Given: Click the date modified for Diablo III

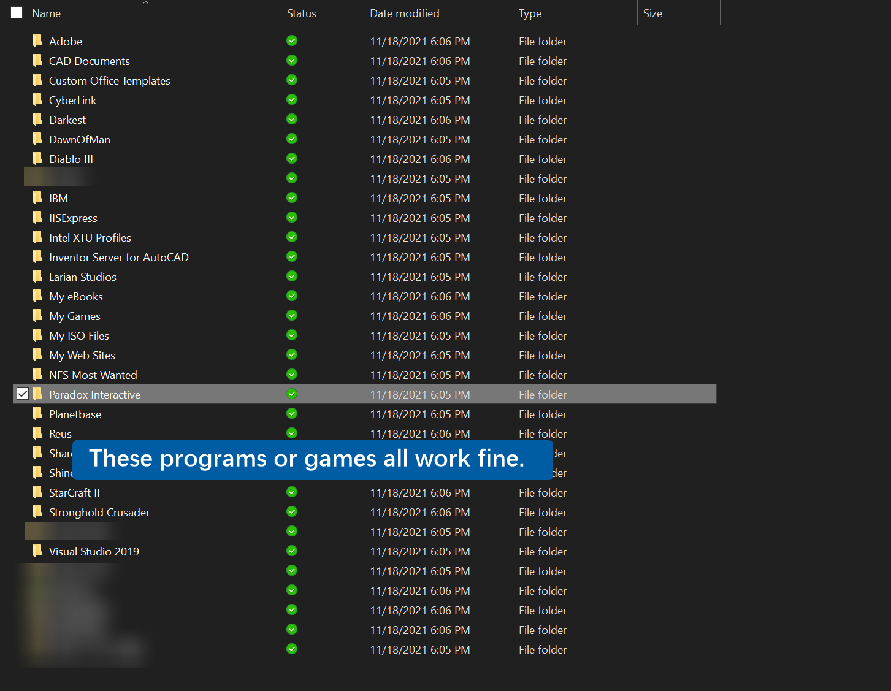Looking at the screenshot, I should (x=420, y=159).
